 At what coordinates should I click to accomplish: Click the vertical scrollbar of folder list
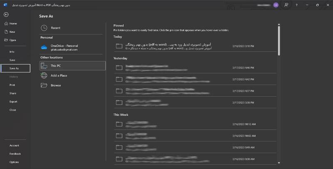(278, 40)
